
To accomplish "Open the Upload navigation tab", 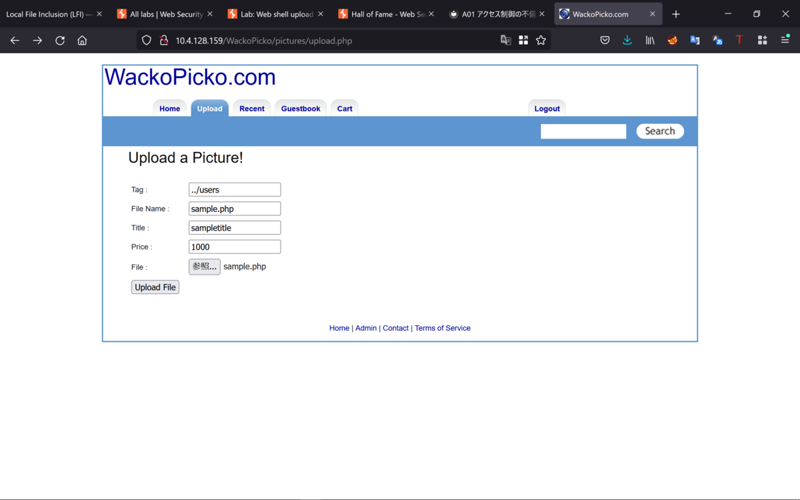I will click(x=210, y=109).
